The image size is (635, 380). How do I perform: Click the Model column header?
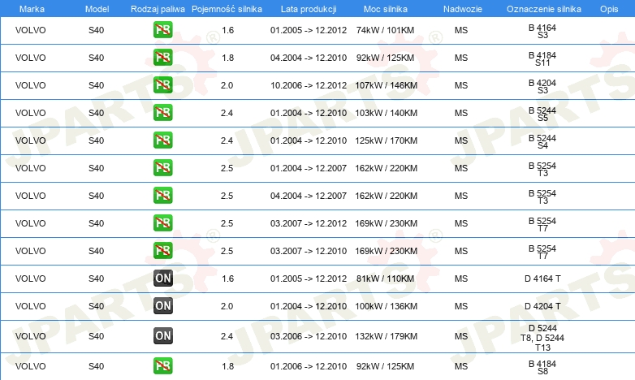click(97, 9)
